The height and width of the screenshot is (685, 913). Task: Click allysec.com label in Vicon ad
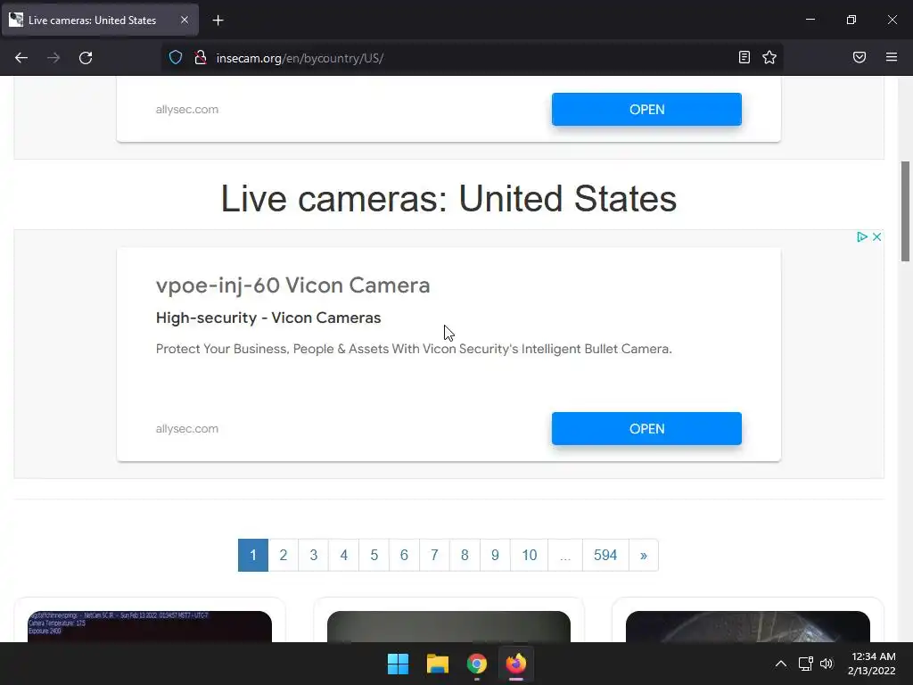pos(187,429)
